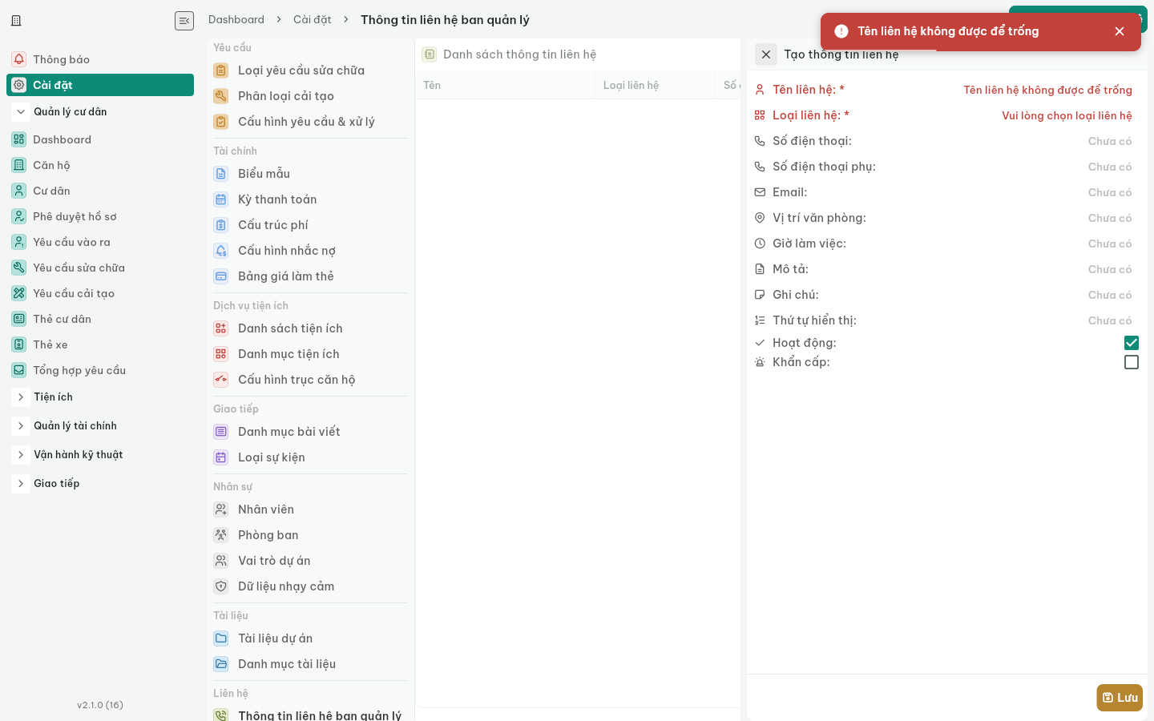The width and height of the screenshot is (1154, 721).
Task: Click the Tên liên hệ input field
Action: point(1047,90)
